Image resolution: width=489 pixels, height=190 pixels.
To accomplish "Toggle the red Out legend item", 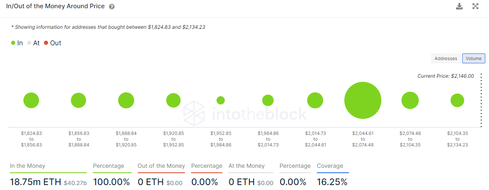I will pos(53,43).
